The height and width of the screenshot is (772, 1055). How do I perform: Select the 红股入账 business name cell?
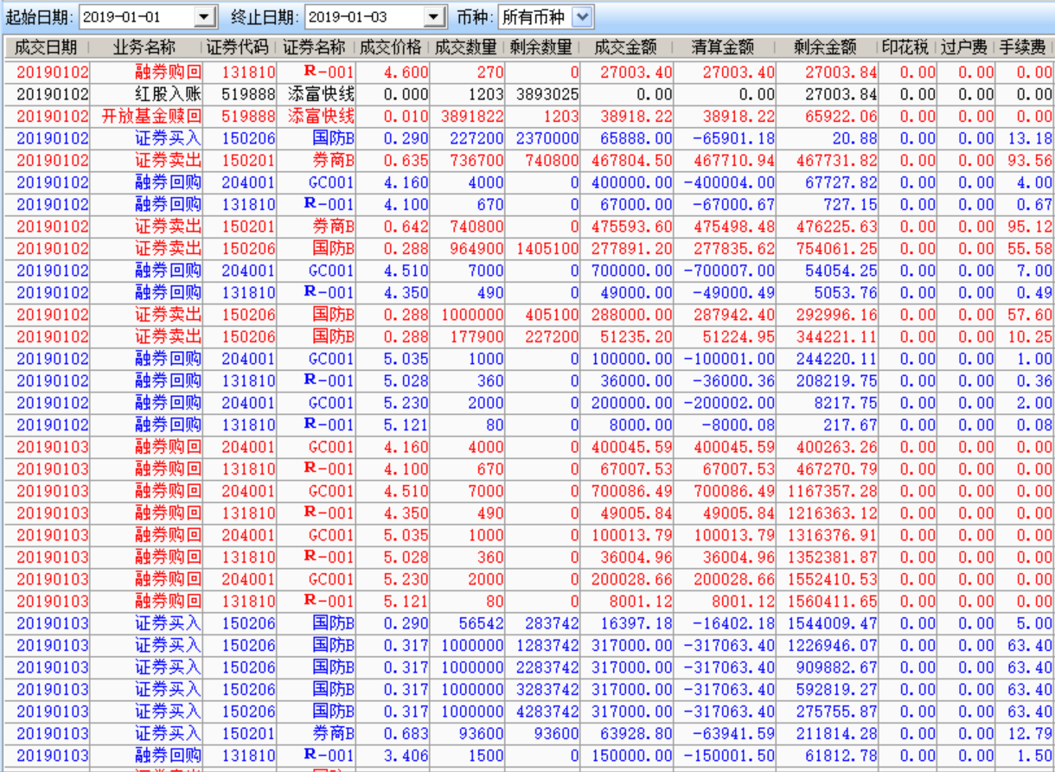tap(146, 94)
